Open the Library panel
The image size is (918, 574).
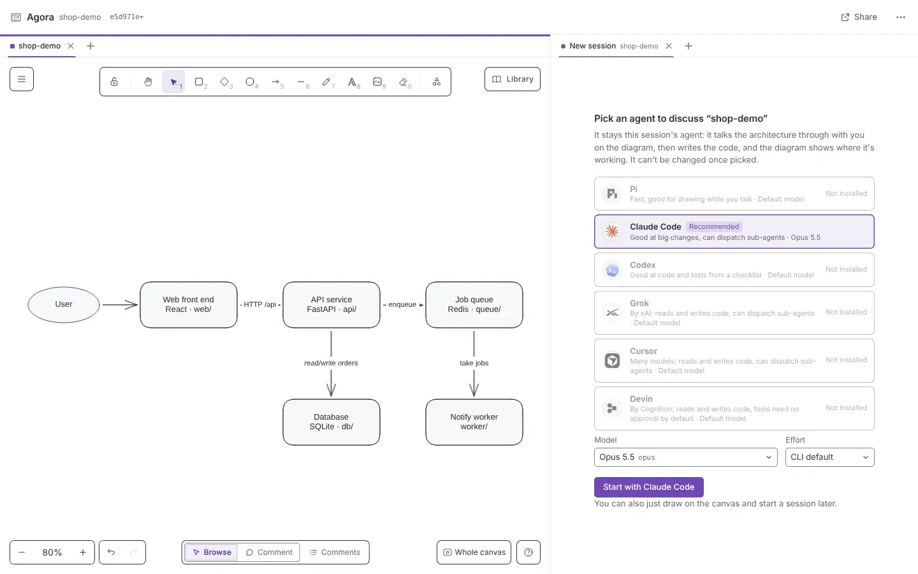click(x=512, y=79)
